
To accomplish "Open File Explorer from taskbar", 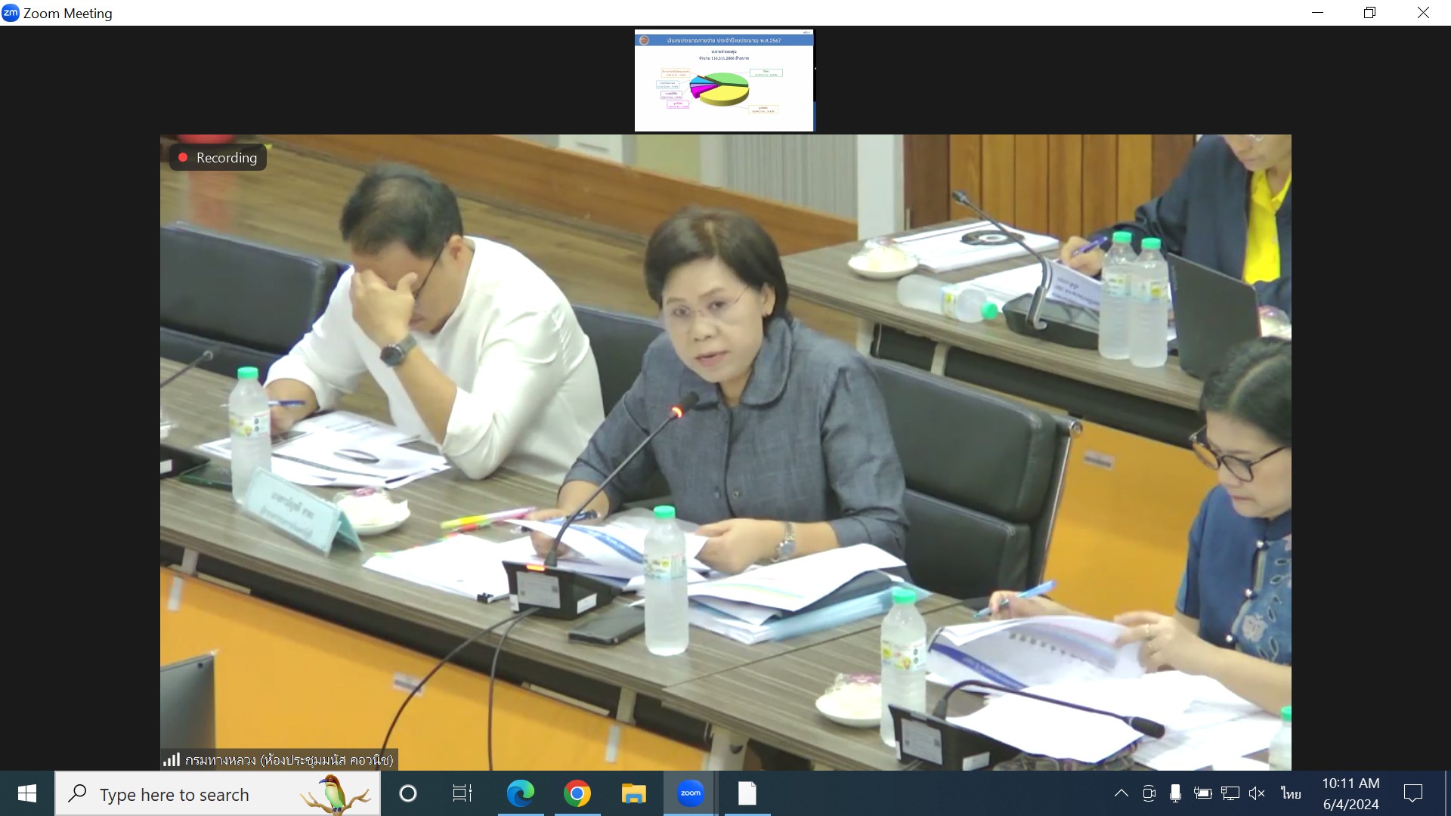I will pyautogui.click(x=633, y=793).
